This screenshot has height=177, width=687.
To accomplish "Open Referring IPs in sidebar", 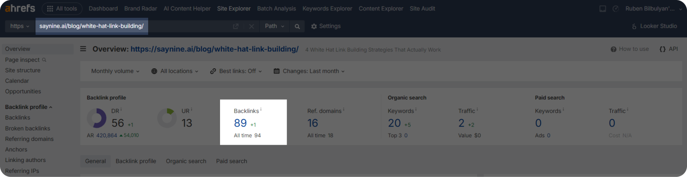I will point(22,171).
